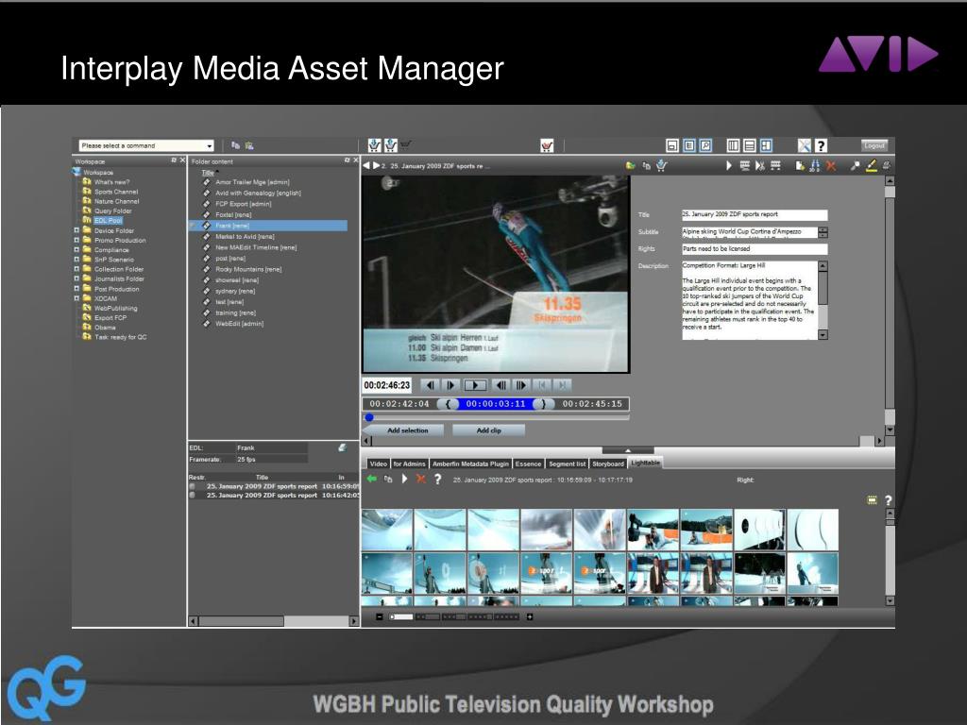Viewport: 967px width, 725px height.
Task: Select 'Rocky Mountains [rene]' entry
Action: 248,269
